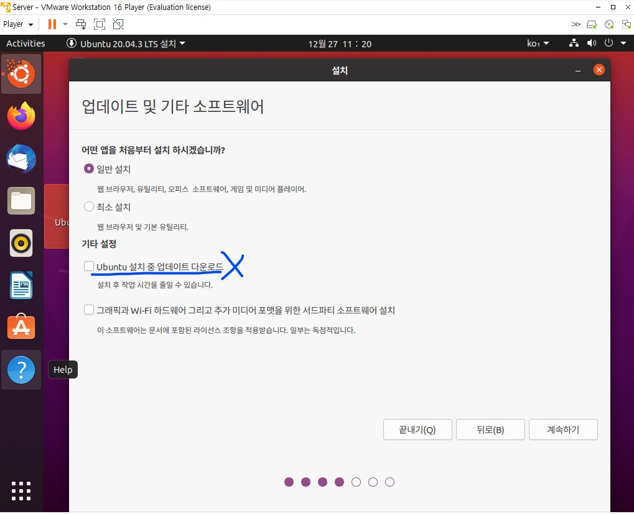Open the volume speaker icon in top bar

592,44
